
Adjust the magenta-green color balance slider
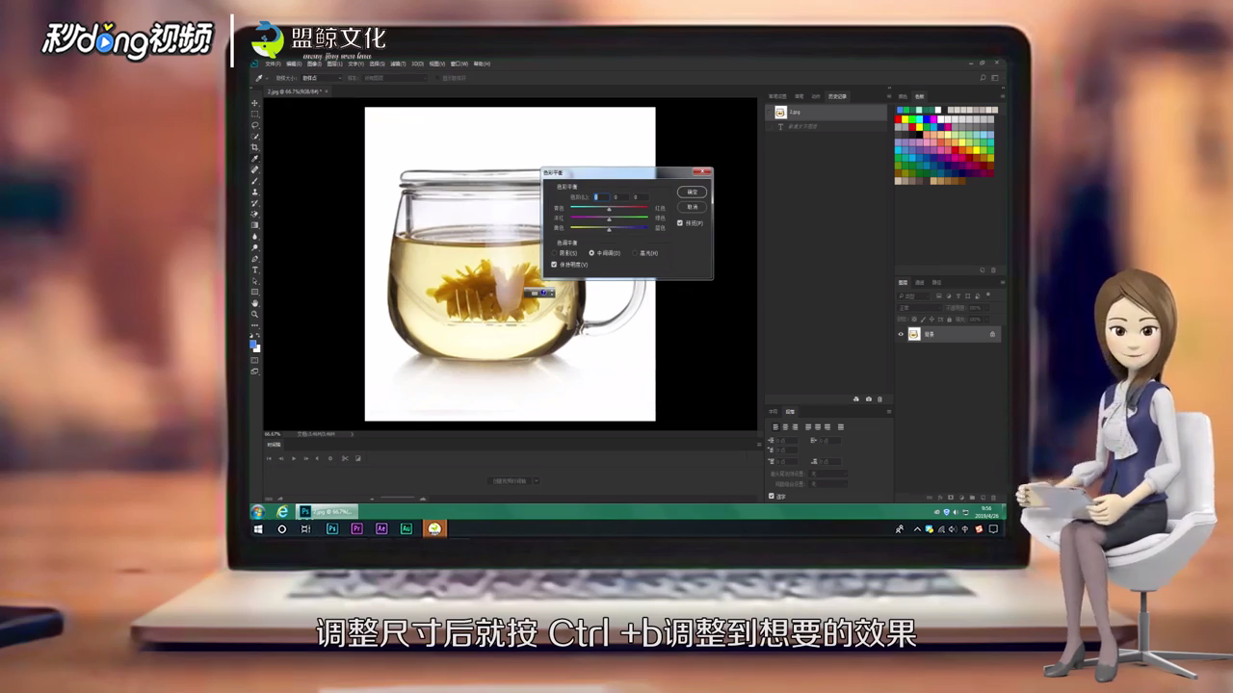609,218
